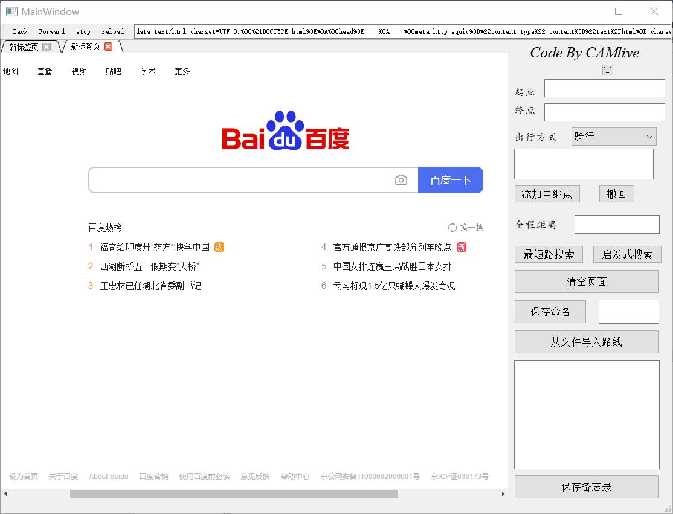Click the 使用百度前必读 footer link
This screenshot has height=514, width=673.
click(x=204, y=476)
